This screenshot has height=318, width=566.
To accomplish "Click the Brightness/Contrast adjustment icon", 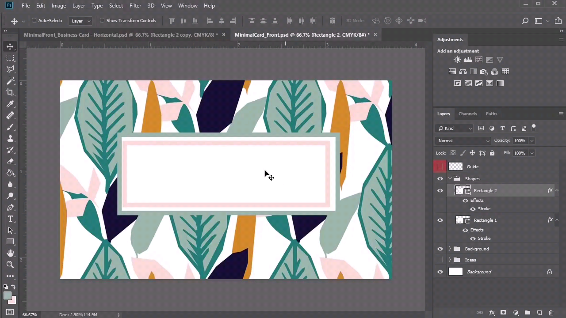I will 457,60.
